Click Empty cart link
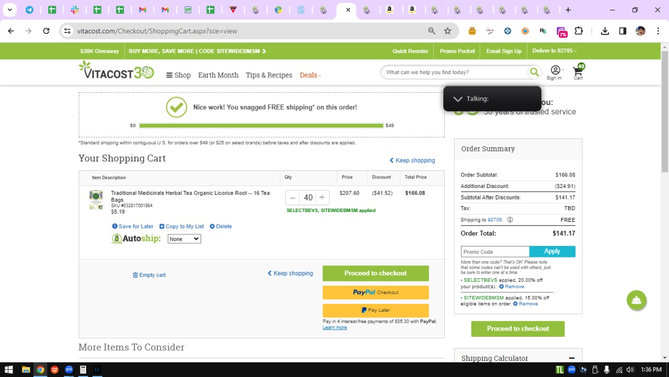Viewport: 669px width, 377px height. tap(149, 275)
